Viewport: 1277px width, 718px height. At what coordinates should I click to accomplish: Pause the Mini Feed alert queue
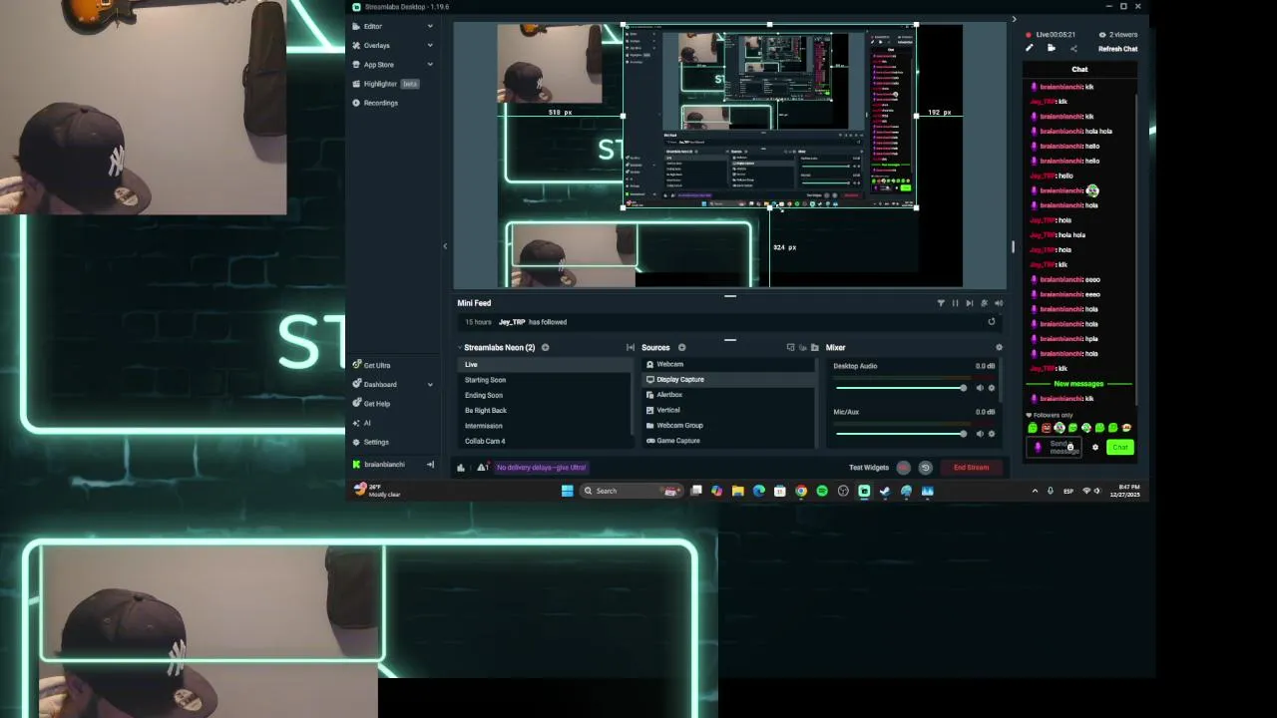(x=955, y=303)
